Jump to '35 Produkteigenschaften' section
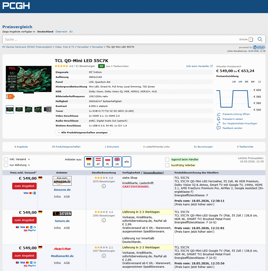 (66, 147)
